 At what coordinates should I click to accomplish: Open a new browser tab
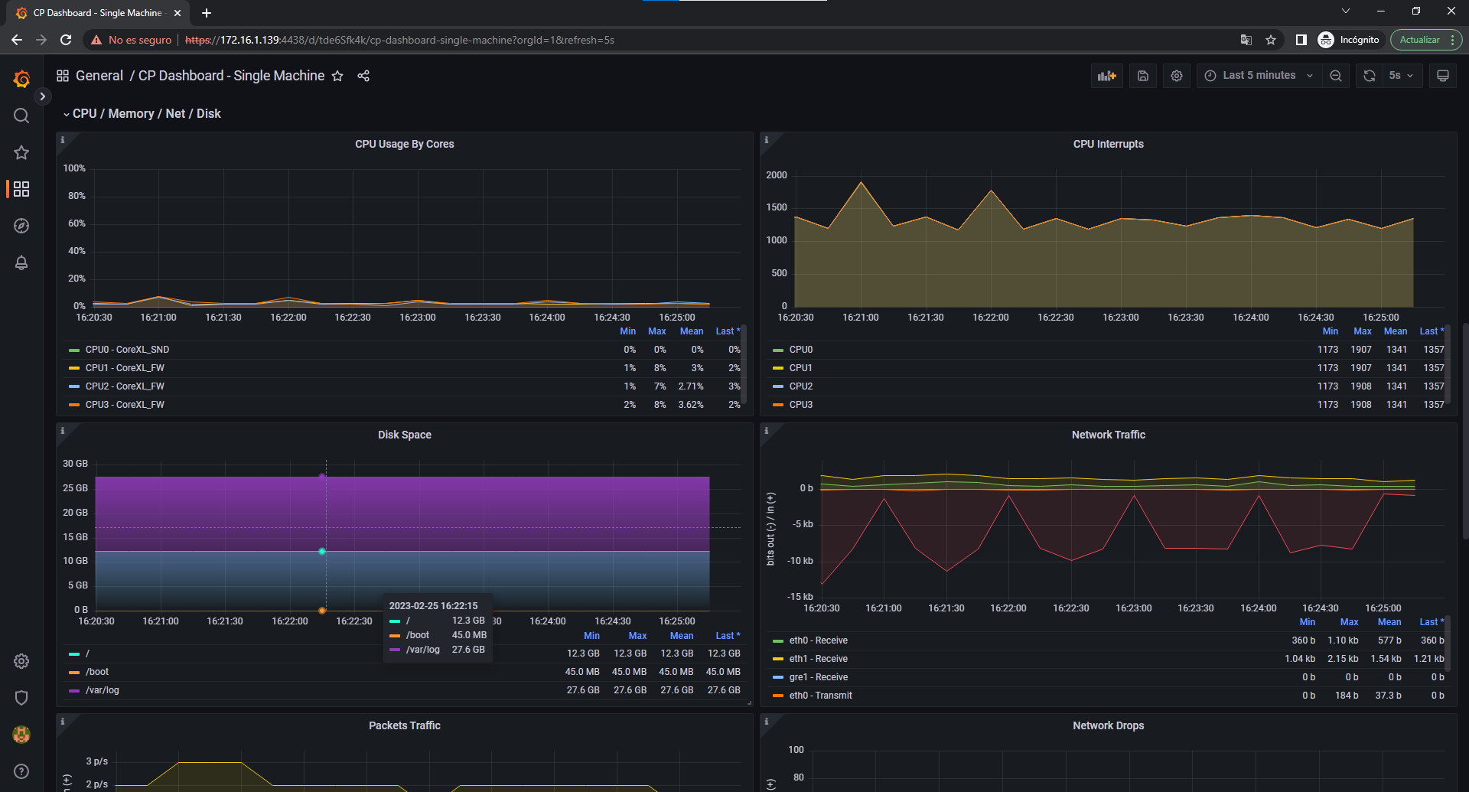(x=207, y=13)
